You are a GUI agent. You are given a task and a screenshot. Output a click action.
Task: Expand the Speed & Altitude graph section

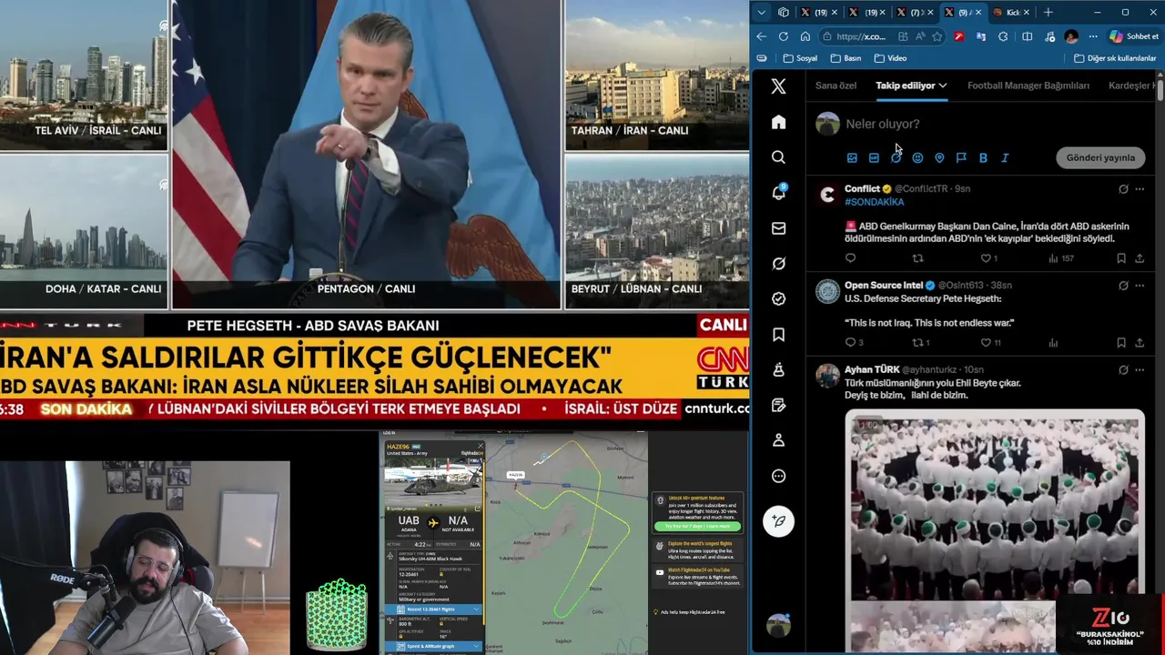pyautogui.click(x=433, y=646)
